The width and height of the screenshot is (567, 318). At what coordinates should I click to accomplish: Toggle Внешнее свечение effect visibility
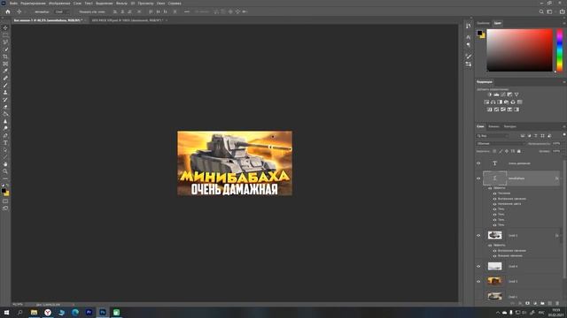(494, 255)
